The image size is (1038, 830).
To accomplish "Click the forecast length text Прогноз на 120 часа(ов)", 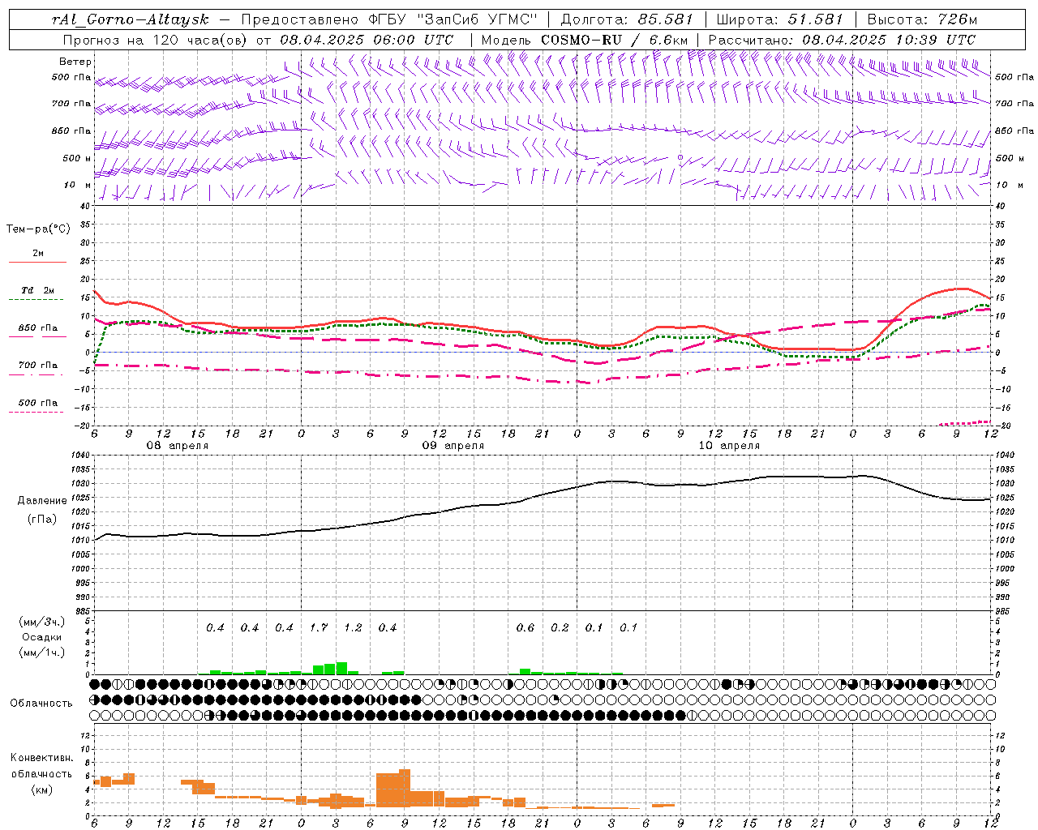I will [x=156, y=39].
